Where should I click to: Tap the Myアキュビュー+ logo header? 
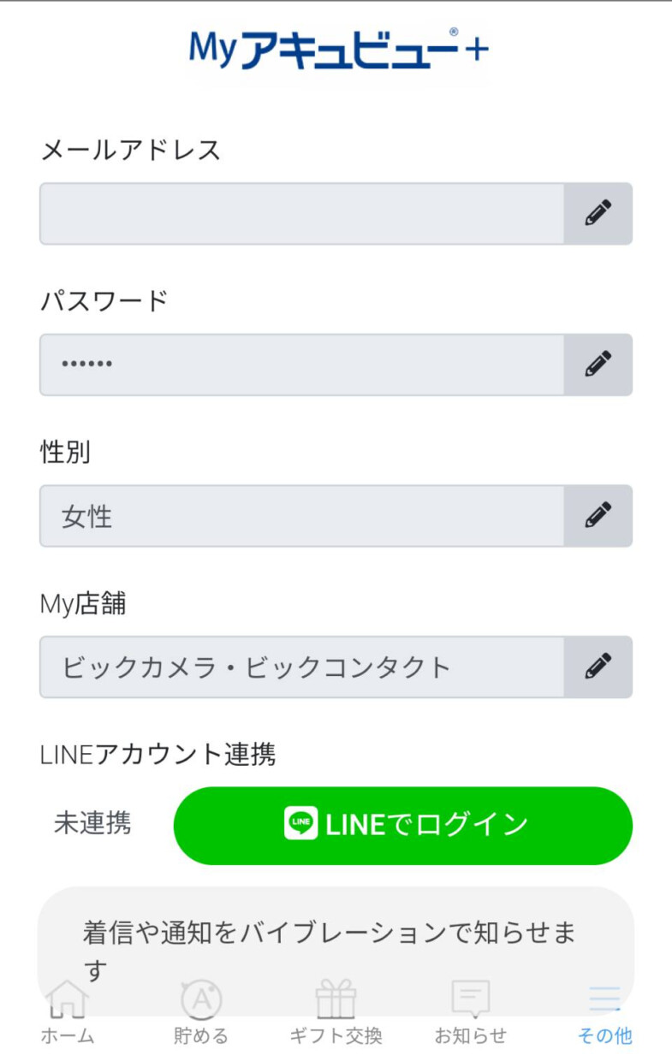[x=339, y=50]
